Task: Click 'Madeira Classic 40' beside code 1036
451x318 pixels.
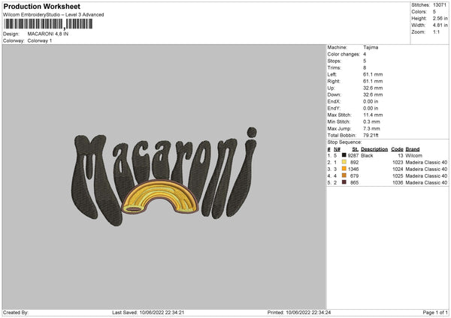Action: [426, 182]
